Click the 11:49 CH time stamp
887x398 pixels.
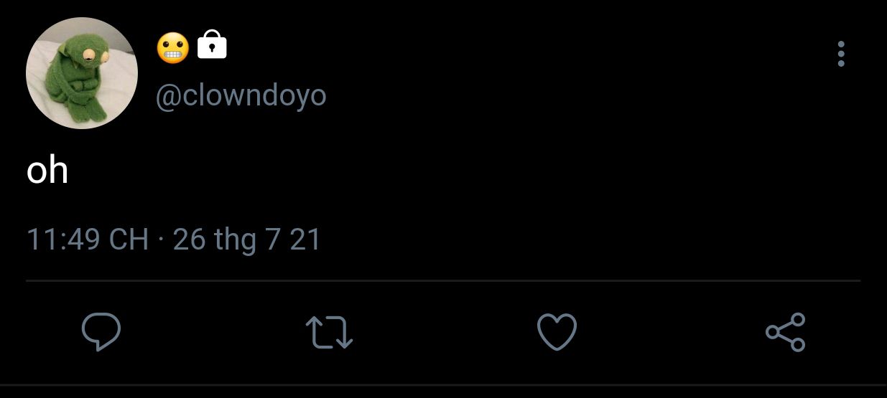pyautogui.click(x=88, y=240)
